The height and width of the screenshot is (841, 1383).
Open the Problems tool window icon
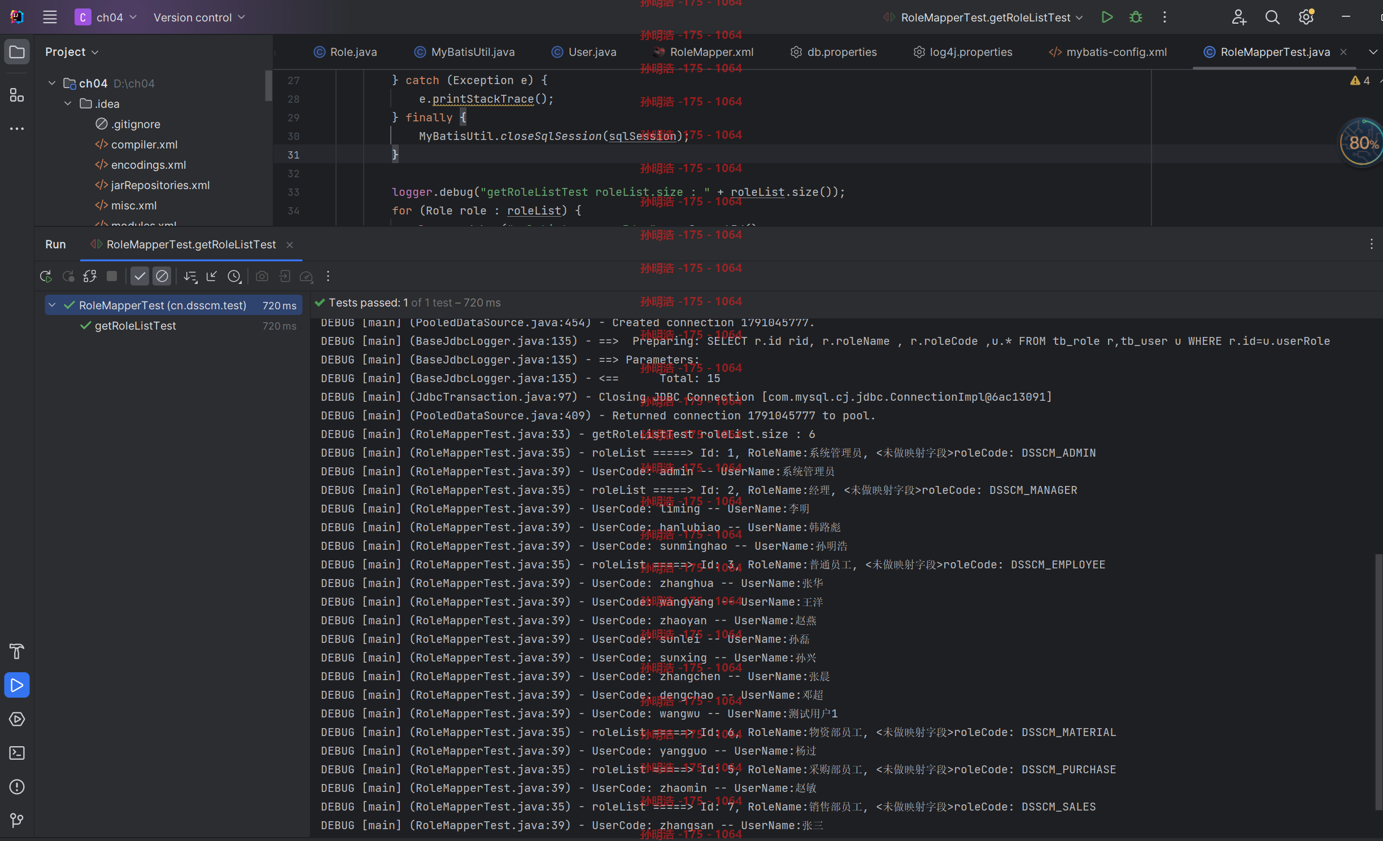(17, 787)
